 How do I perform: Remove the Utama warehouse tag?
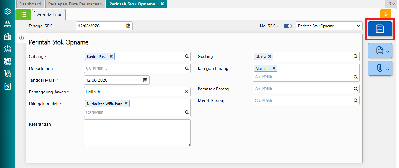coord(270,56)
